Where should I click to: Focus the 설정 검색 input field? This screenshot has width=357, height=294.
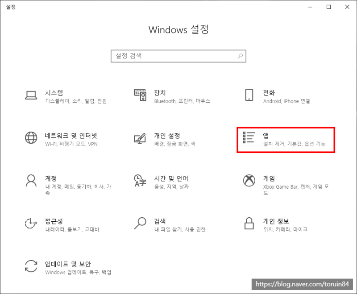coord(178,56)
